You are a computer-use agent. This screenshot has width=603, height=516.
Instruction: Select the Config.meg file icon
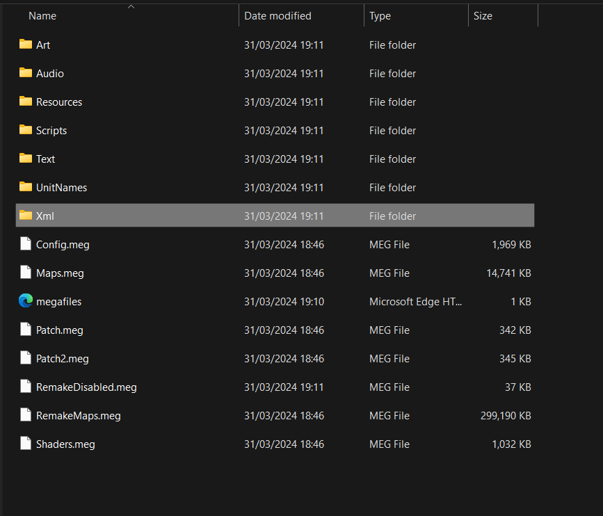26,244
